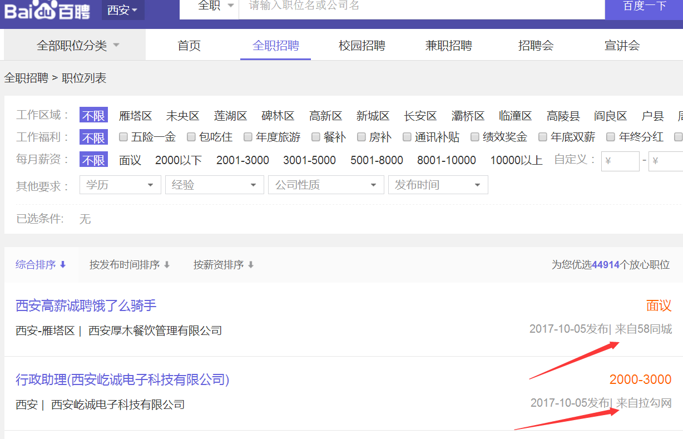Select the 3001-5000 salary range
The height and width of the screenshot is (439, 683).
coord(309,160)
